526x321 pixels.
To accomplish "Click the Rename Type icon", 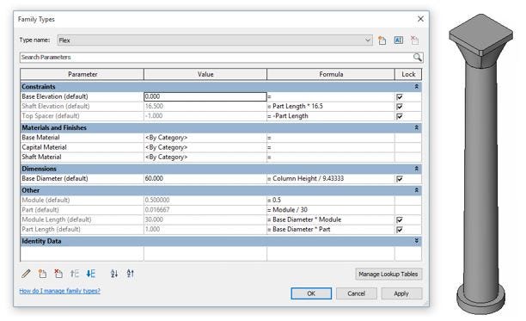I will [x=398, y=40].
